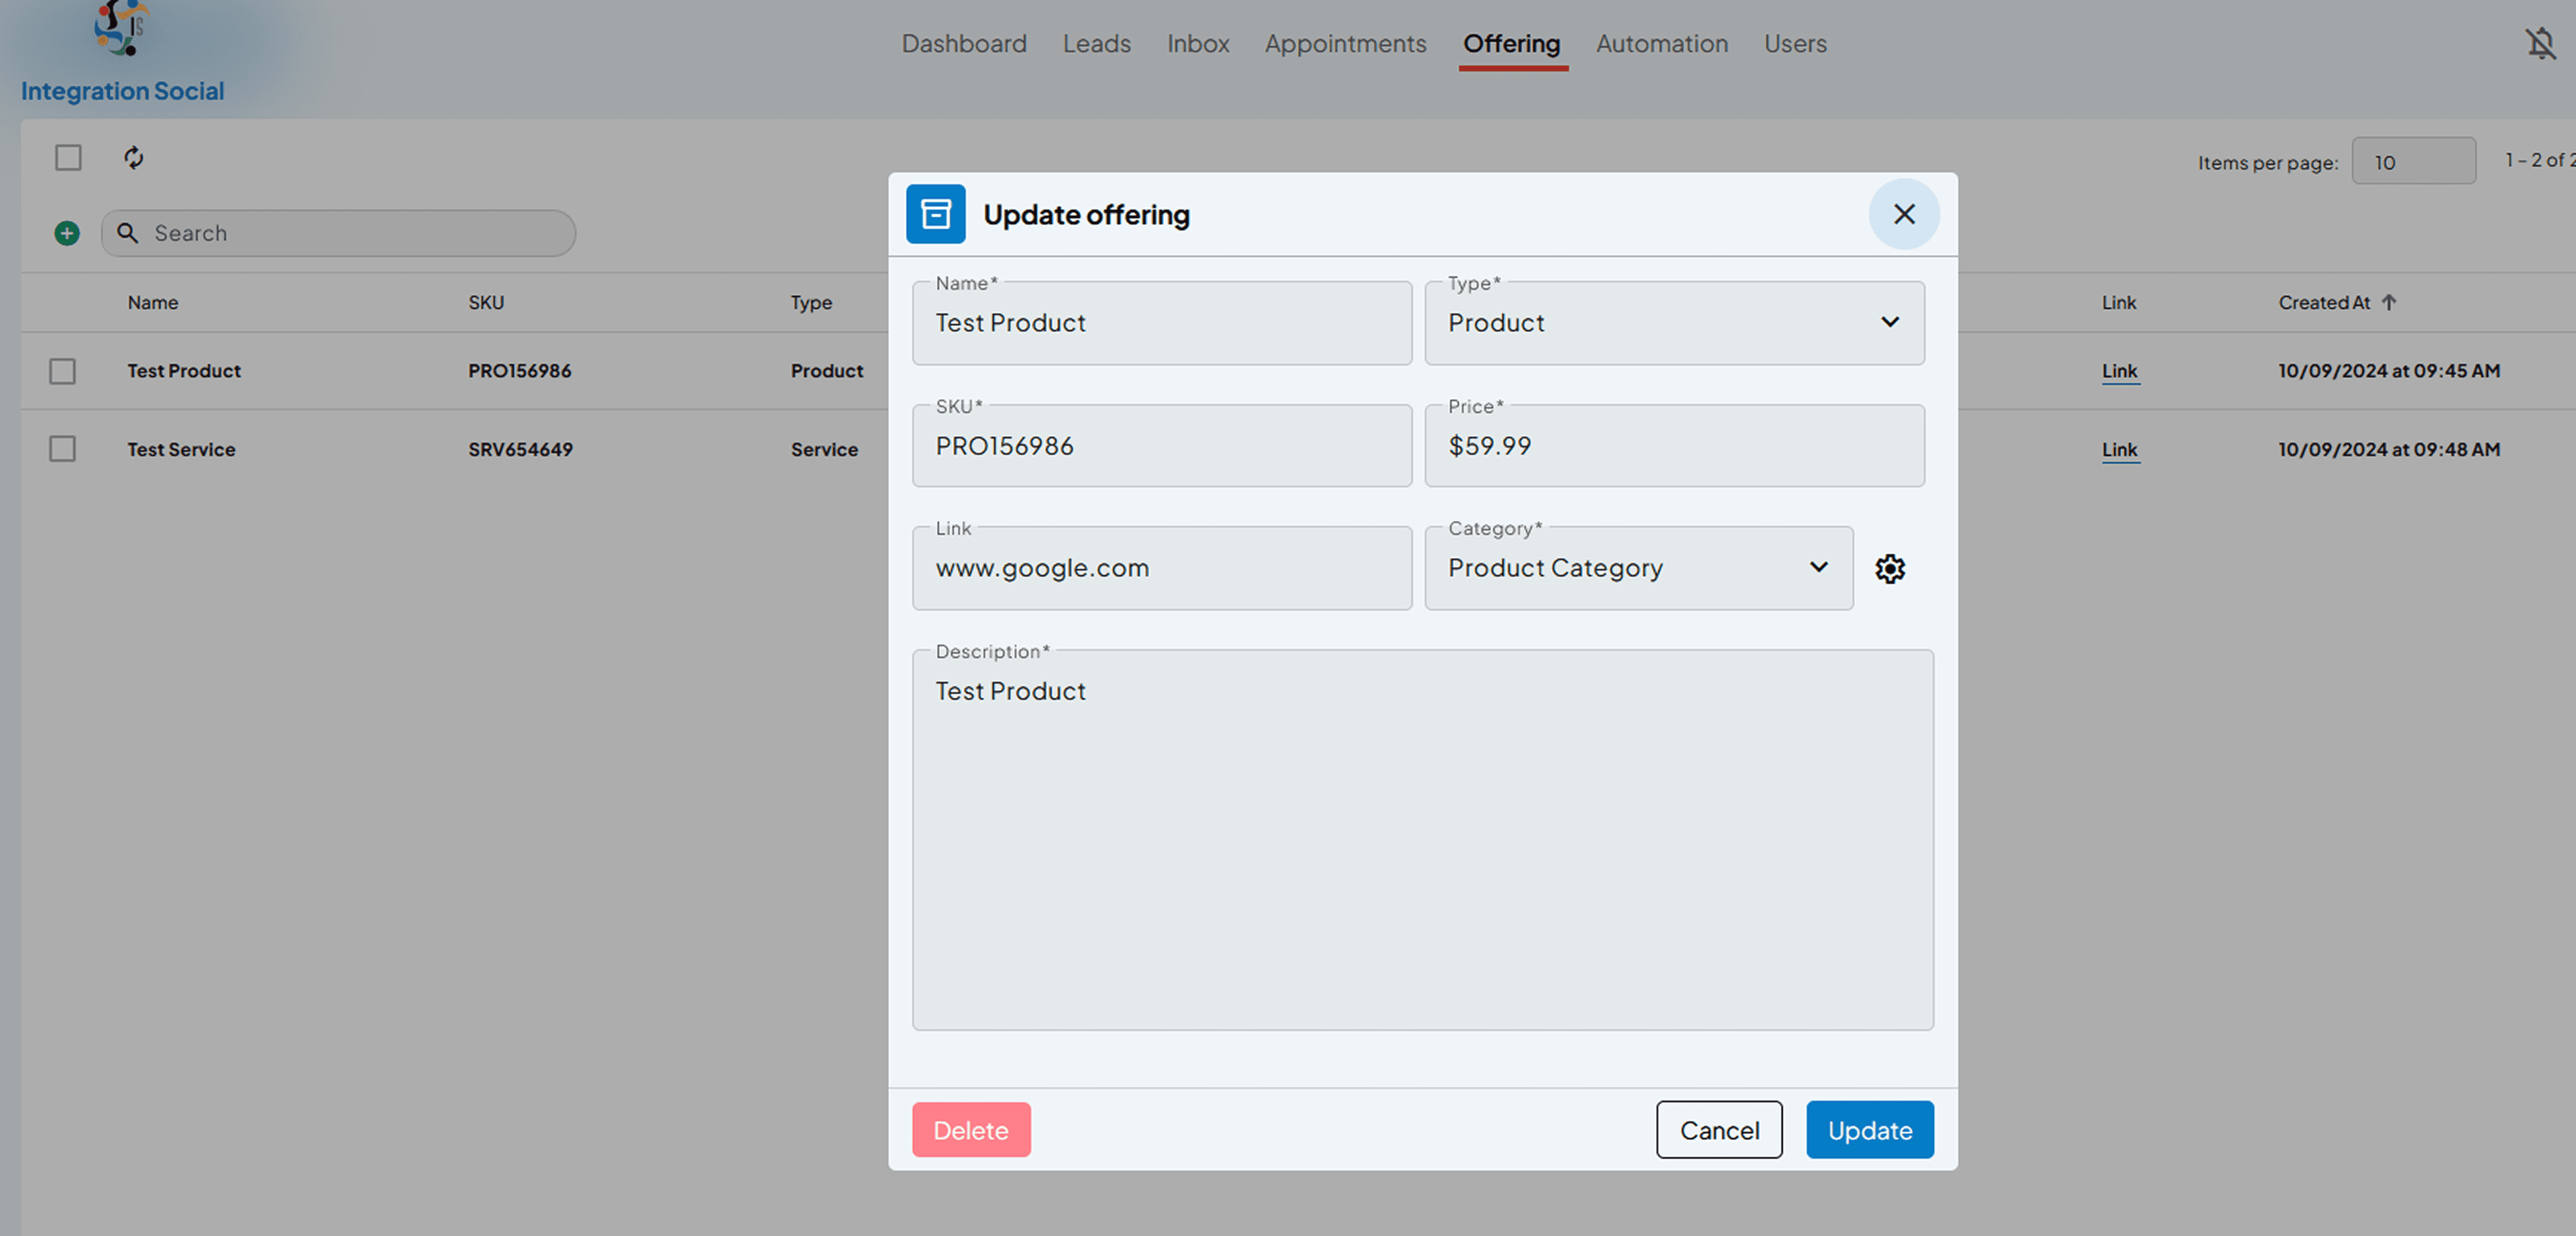Click into the Price input field
The image size is (2576, 1236).
1674,446
